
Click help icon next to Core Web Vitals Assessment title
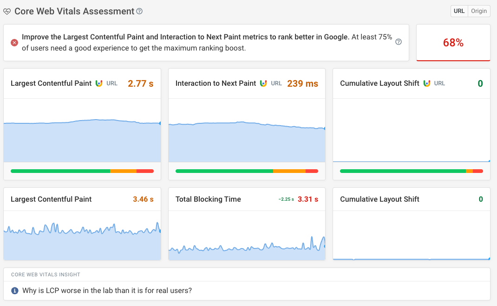139,12
